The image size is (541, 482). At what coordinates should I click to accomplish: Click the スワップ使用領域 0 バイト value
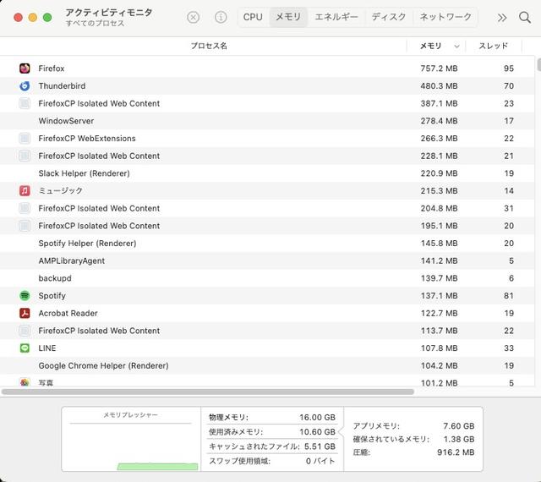click(x=320, y=461)
